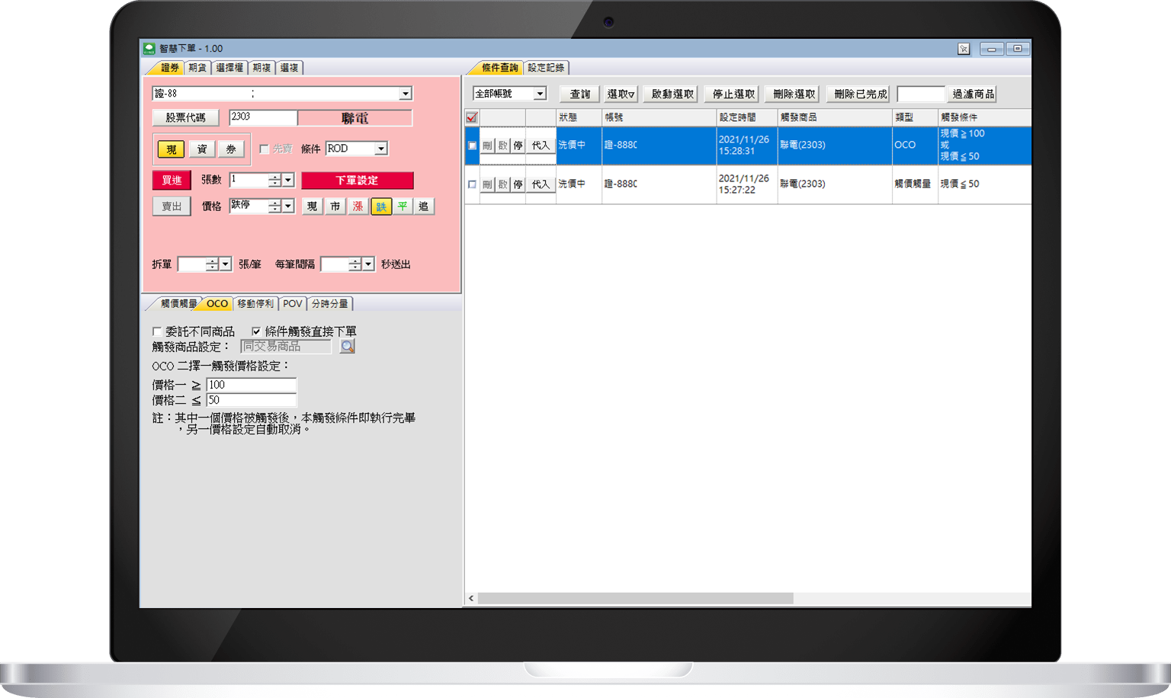Switch to the 選擇權 tab
The height and width of the screenshot is (698, 1171).
pyautogui.click(x=229, y=68)
